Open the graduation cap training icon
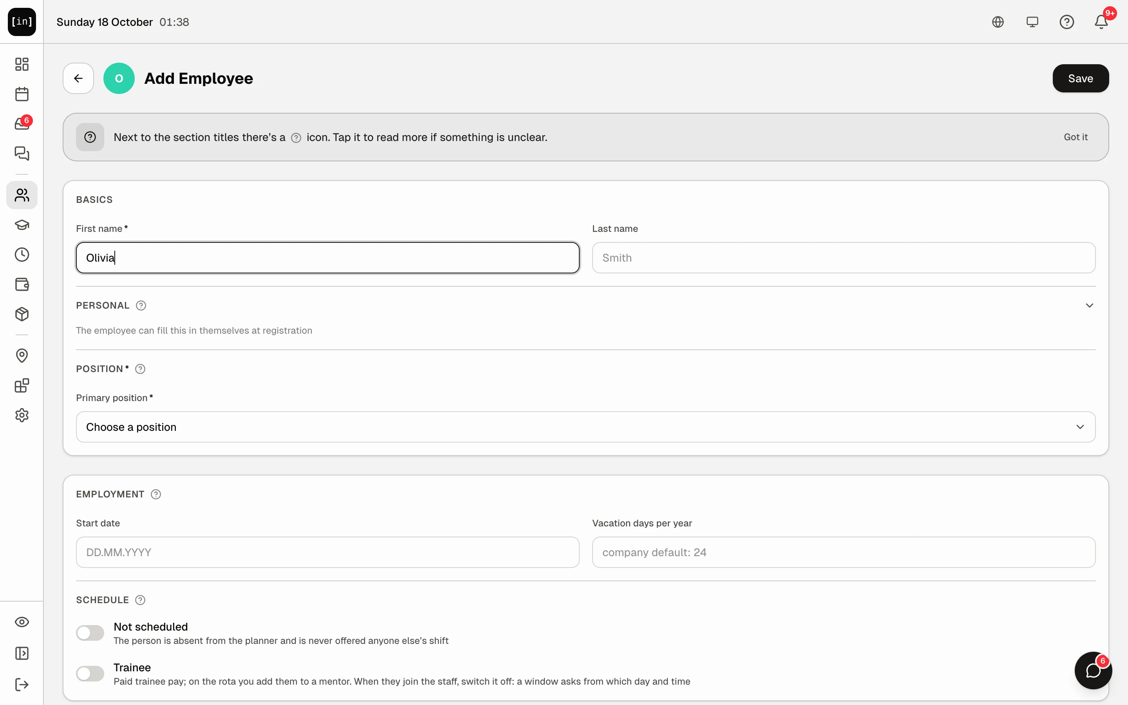 22,225
